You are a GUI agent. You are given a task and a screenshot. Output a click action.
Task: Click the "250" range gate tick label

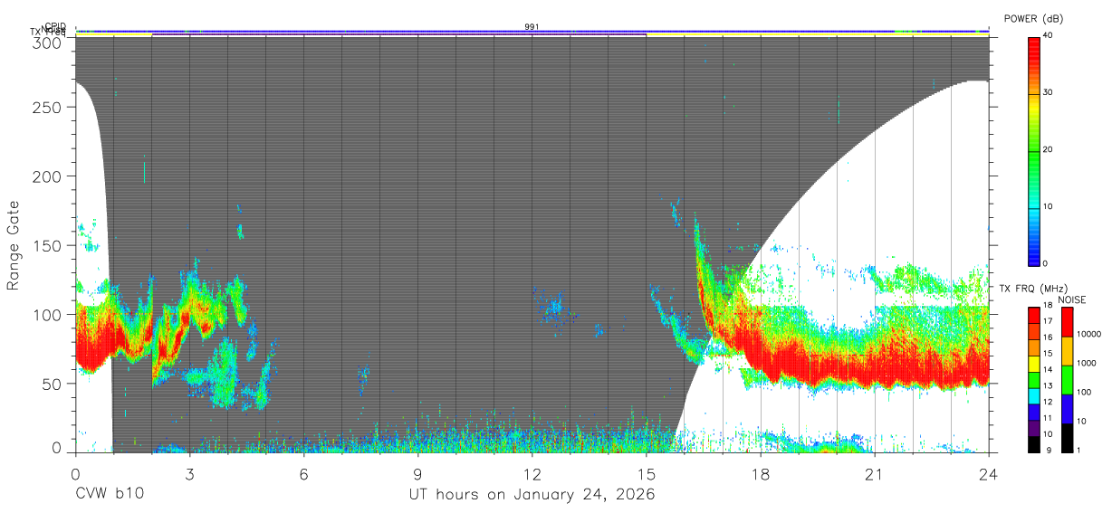[46, 107]
